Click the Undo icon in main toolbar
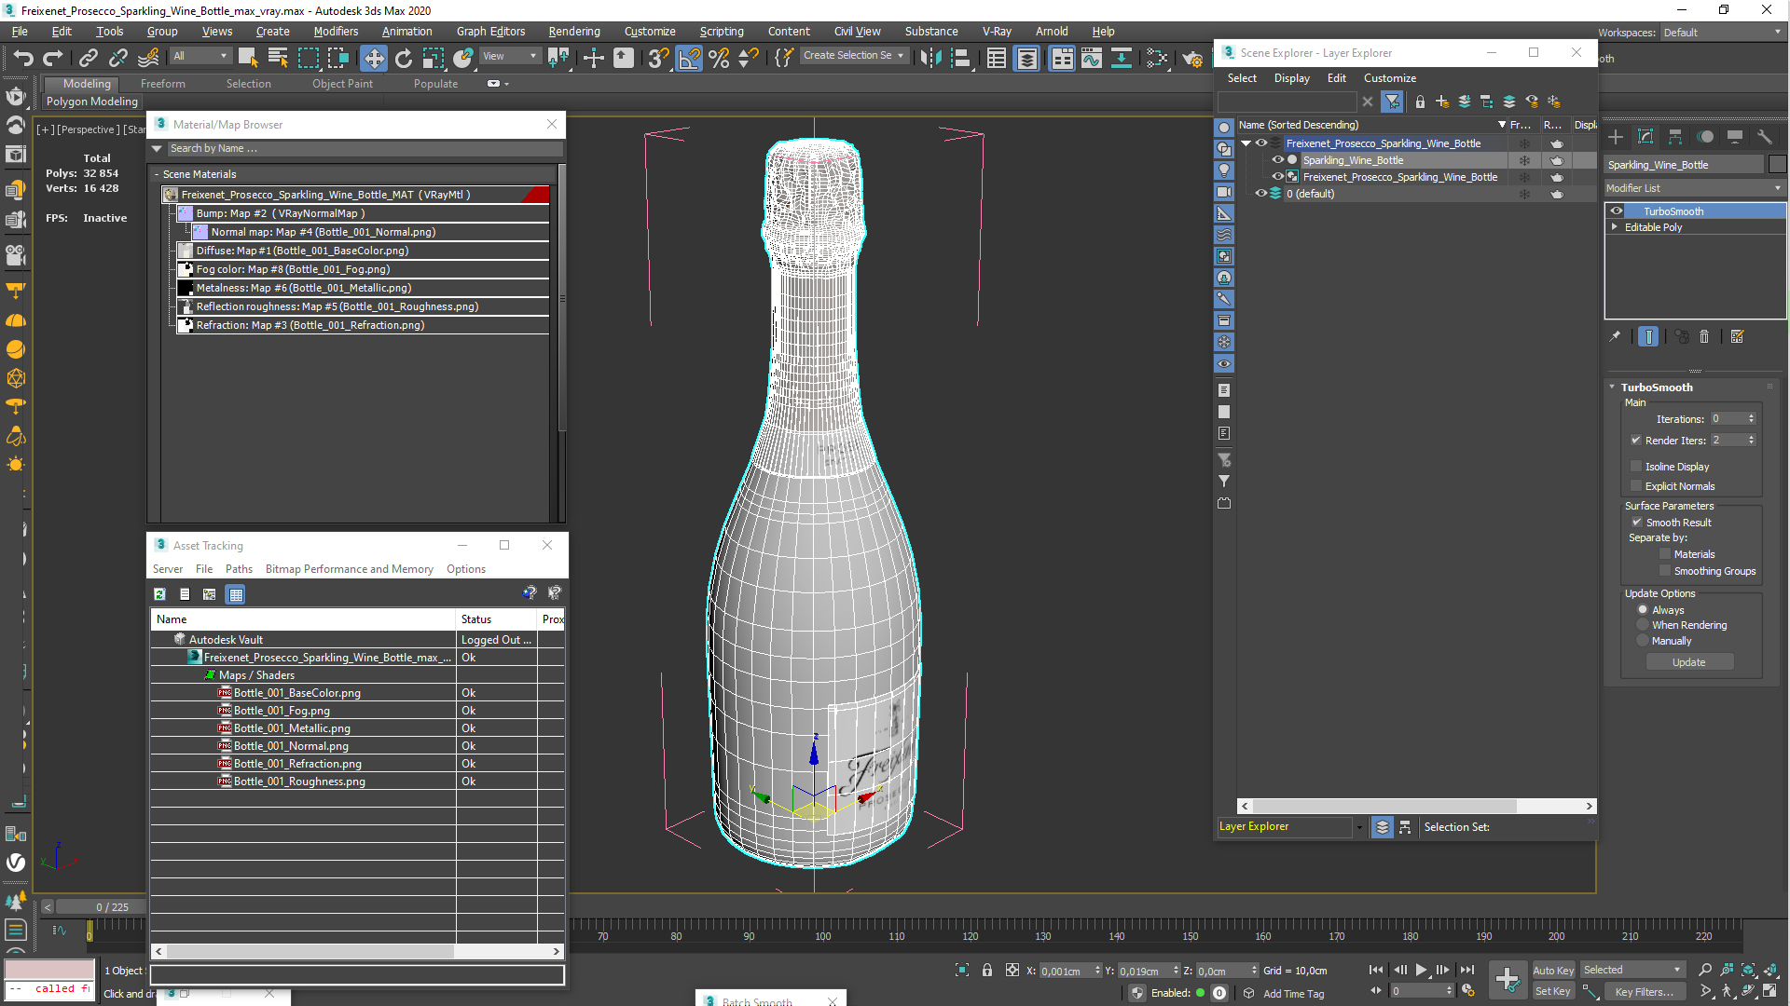Image resolution: width=1790 pixels, height=1006 pixels. [x=22, y=58]
